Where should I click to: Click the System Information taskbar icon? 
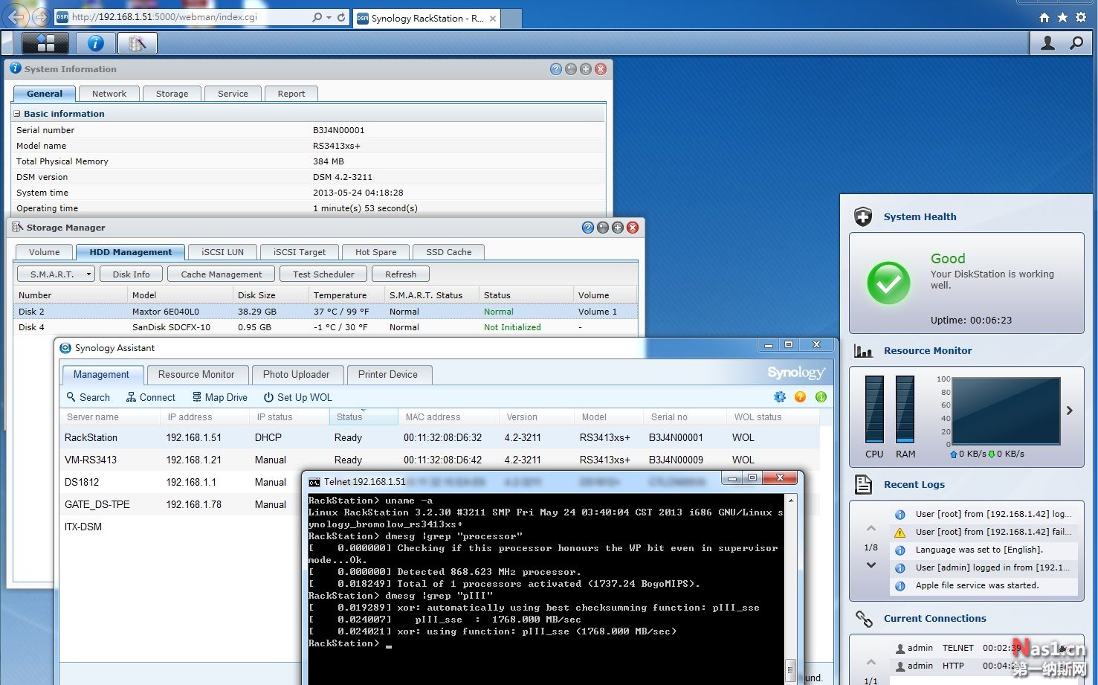96,43
